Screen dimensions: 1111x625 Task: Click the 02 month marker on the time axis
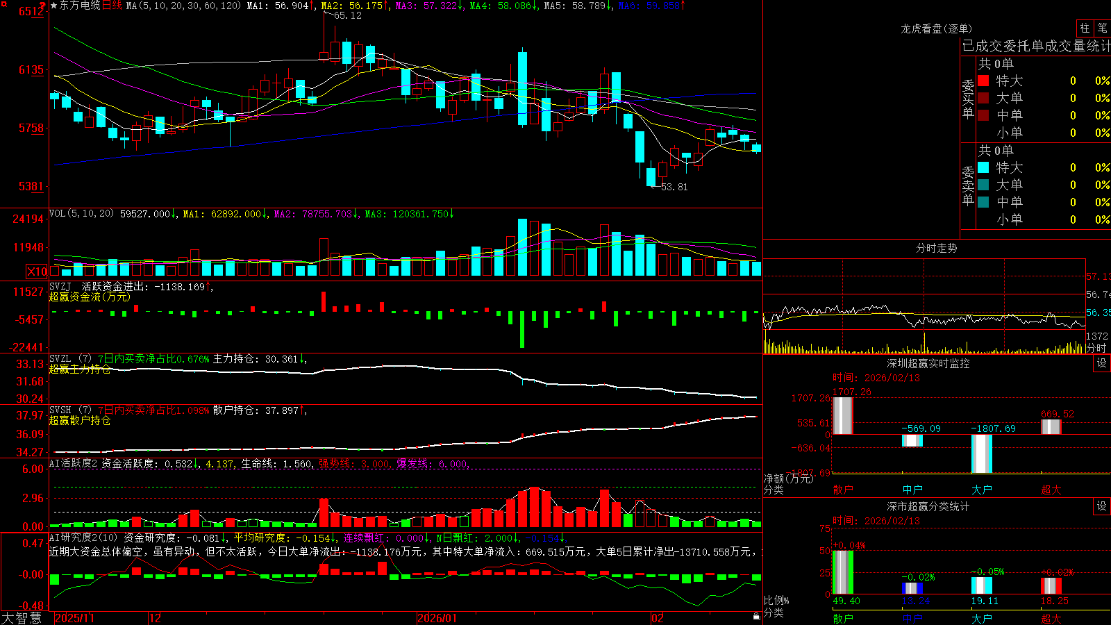(658, 618)
